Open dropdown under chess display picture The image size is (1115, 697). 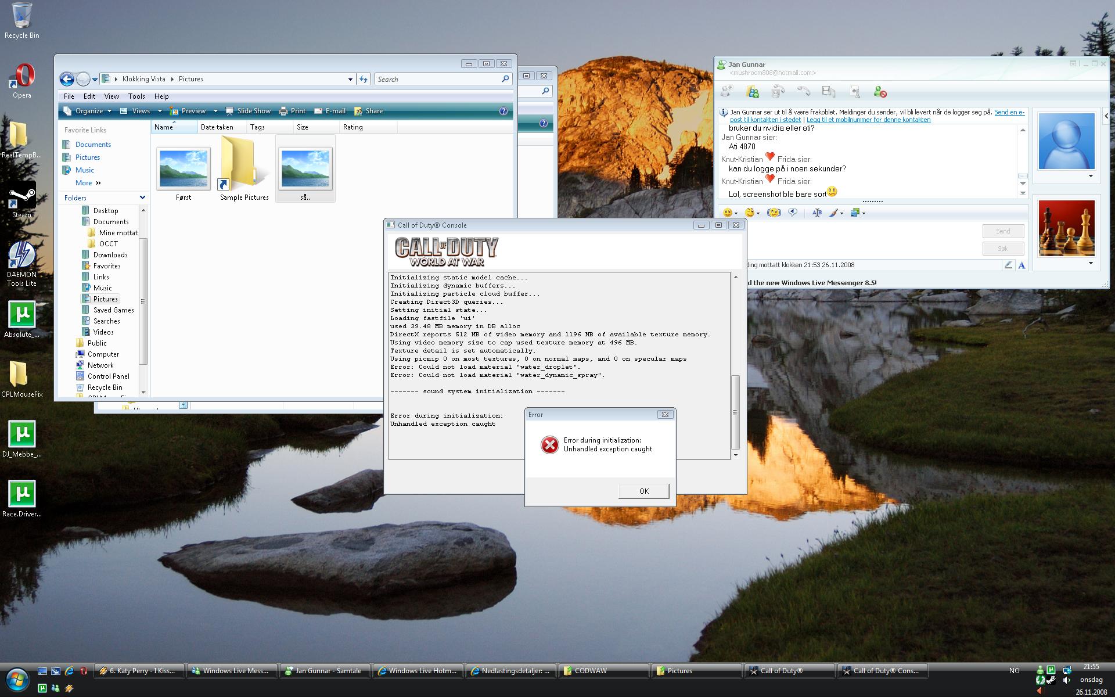pos(1090,263)
